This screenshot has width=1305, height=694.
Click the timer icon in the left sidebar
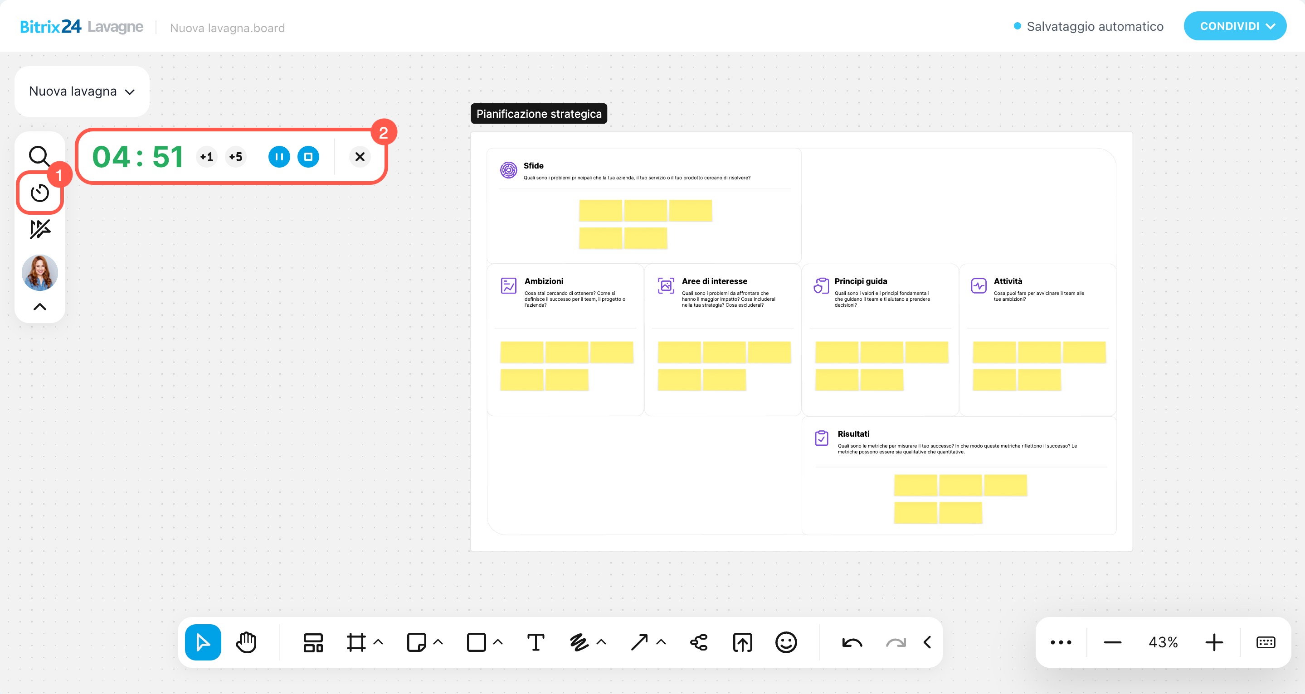pos(39,193)
